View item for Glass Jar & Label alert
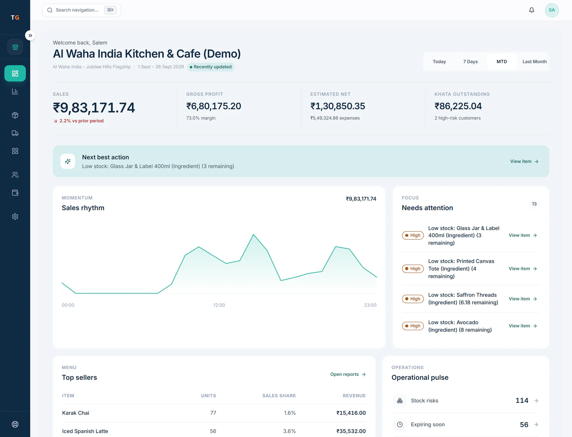The width and height of the screenshot is (572, 437). (523, 235)
